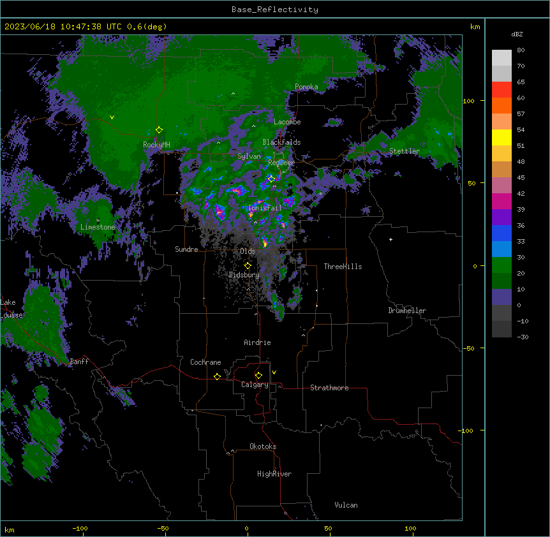Select the yellow diamond marker below RedDeer
Screen dimensions: 550x537
[x=271, y=179]
